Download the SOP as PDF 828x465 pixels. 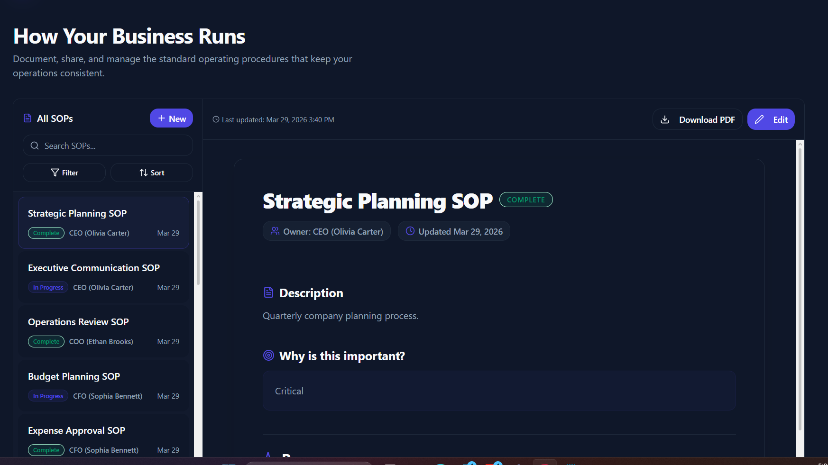(697, 119)
